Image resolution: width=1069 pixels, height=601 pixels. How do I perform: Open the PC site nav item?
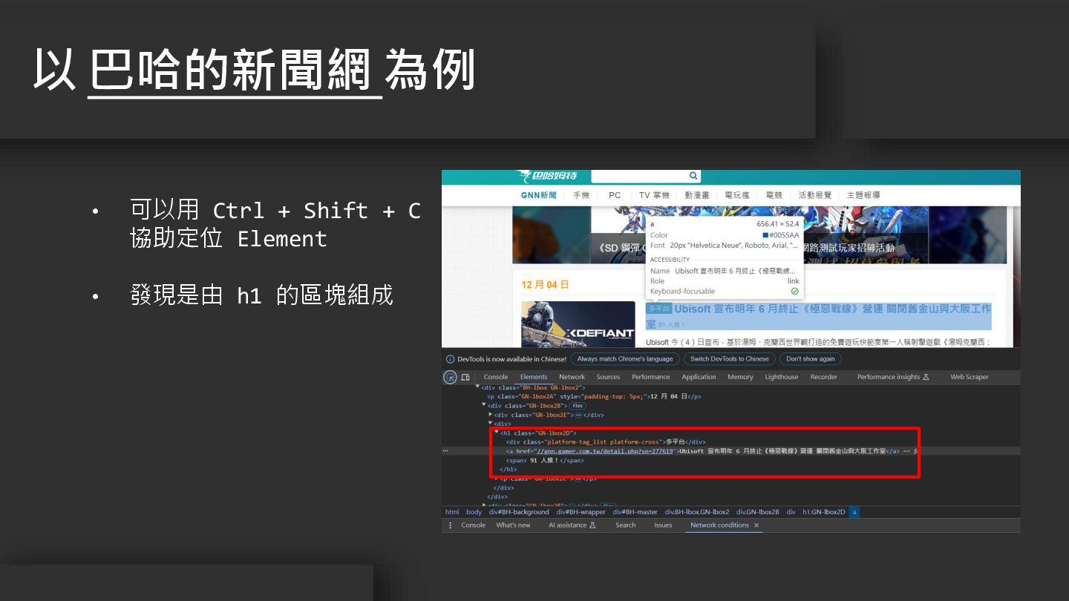[x=615, y=195]
